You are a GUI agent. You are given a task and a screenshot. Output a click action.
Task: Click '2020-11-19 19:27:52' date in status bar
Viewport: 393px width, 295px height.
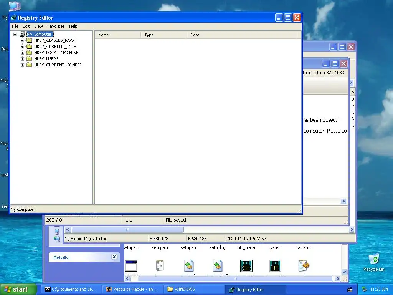[246, 239]
